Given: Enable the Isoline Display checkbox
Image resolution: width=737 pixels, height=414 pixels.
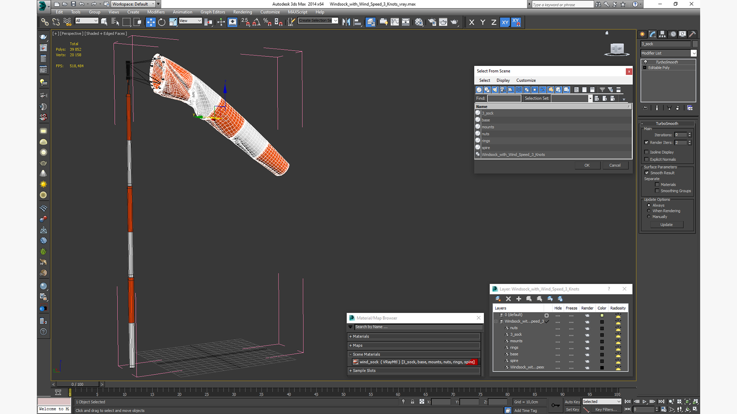Looking at the screenshot, I should tap(646, 152).
